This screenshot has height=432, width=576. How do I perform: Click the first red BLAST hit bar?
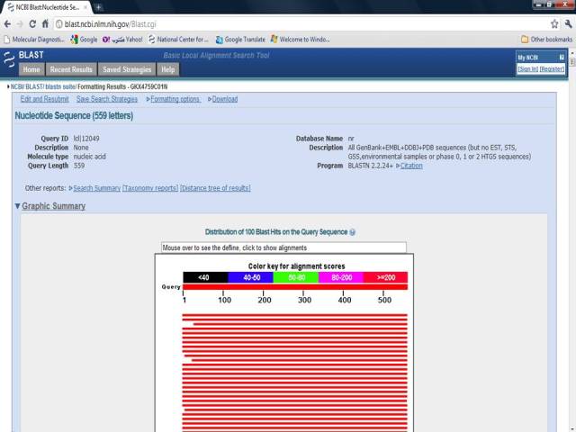pyautogui.click(x=295, y=315)
